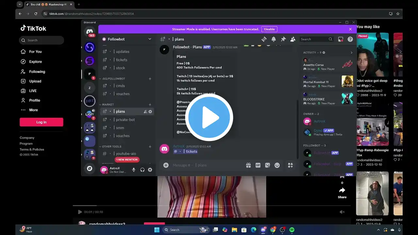Open Discord user settings gear
This screenshot has height=235, width=418.
(x=150, y=170)
